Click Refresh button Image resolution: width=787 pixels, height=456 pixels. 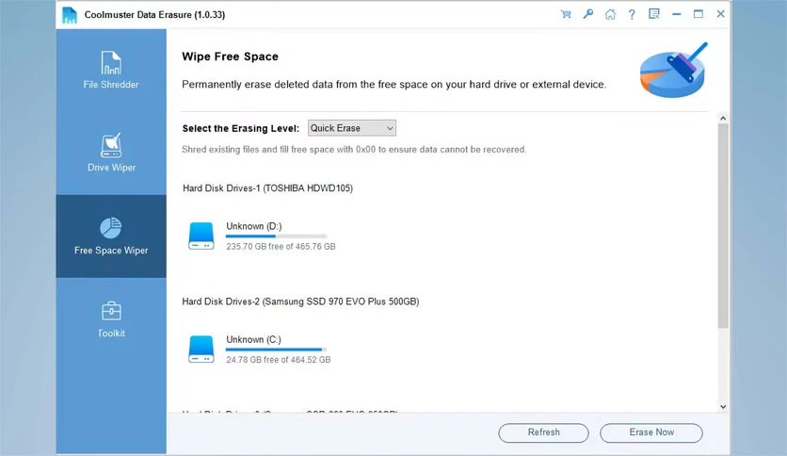pyautogui.click(x=543, y=432)
